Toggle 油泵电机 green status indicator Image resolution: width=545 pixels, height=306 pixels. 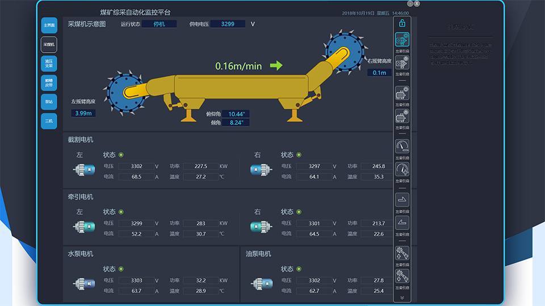click(x=299, y=269)
